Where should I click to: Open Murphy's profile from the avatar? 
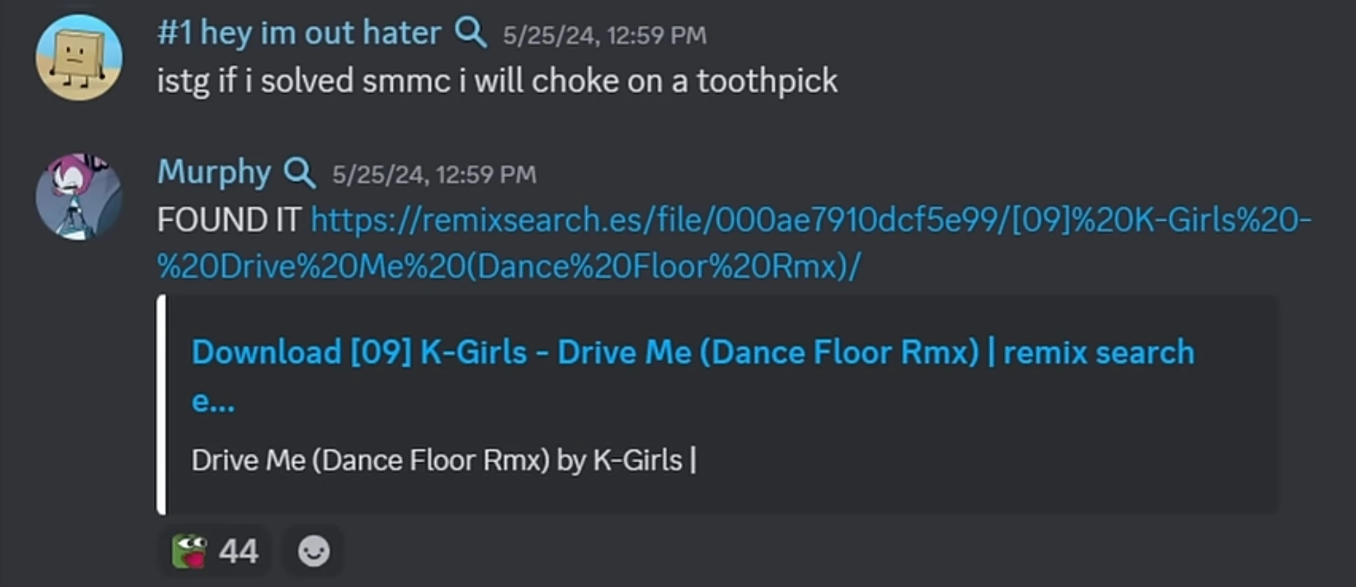(x=78, y=197)
